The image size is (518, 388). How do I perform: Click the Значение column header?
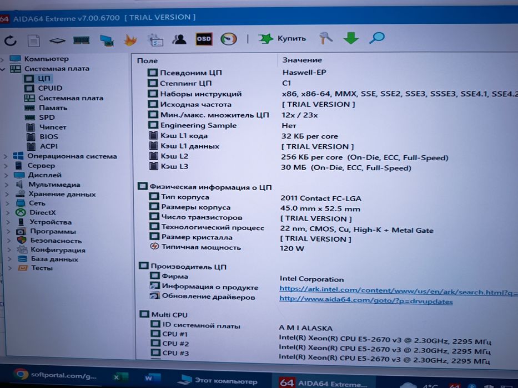point(302,60)
